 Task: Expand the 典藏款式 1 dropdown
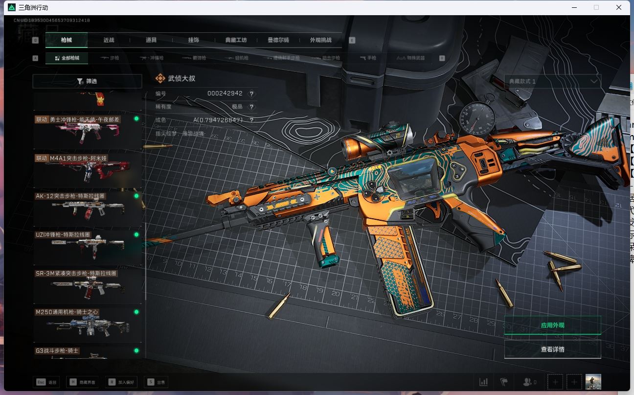552,81
